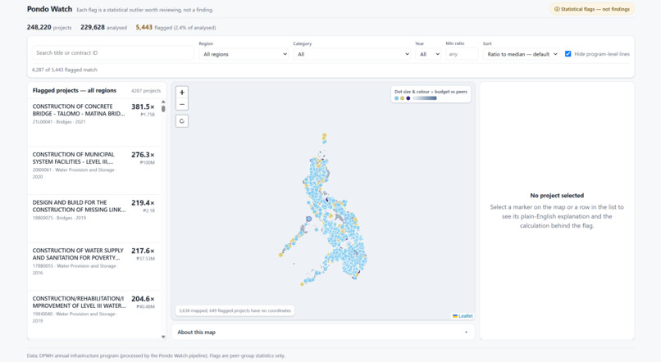Open the Year dropdown

[x=428, y=54]
